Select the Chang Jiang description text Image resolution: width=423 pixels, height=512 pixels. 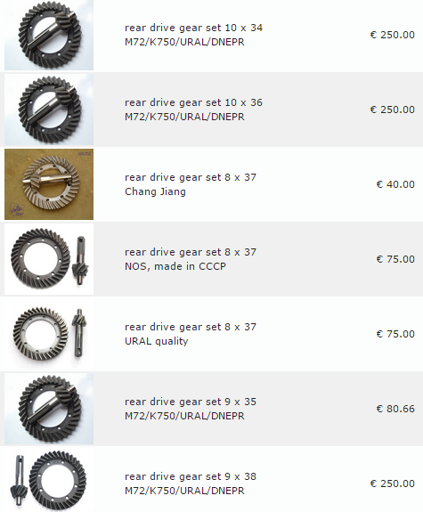coord(155,191)
